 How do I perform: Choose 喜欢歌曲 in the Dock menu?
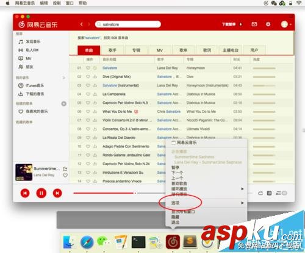[x=179, y=184]
